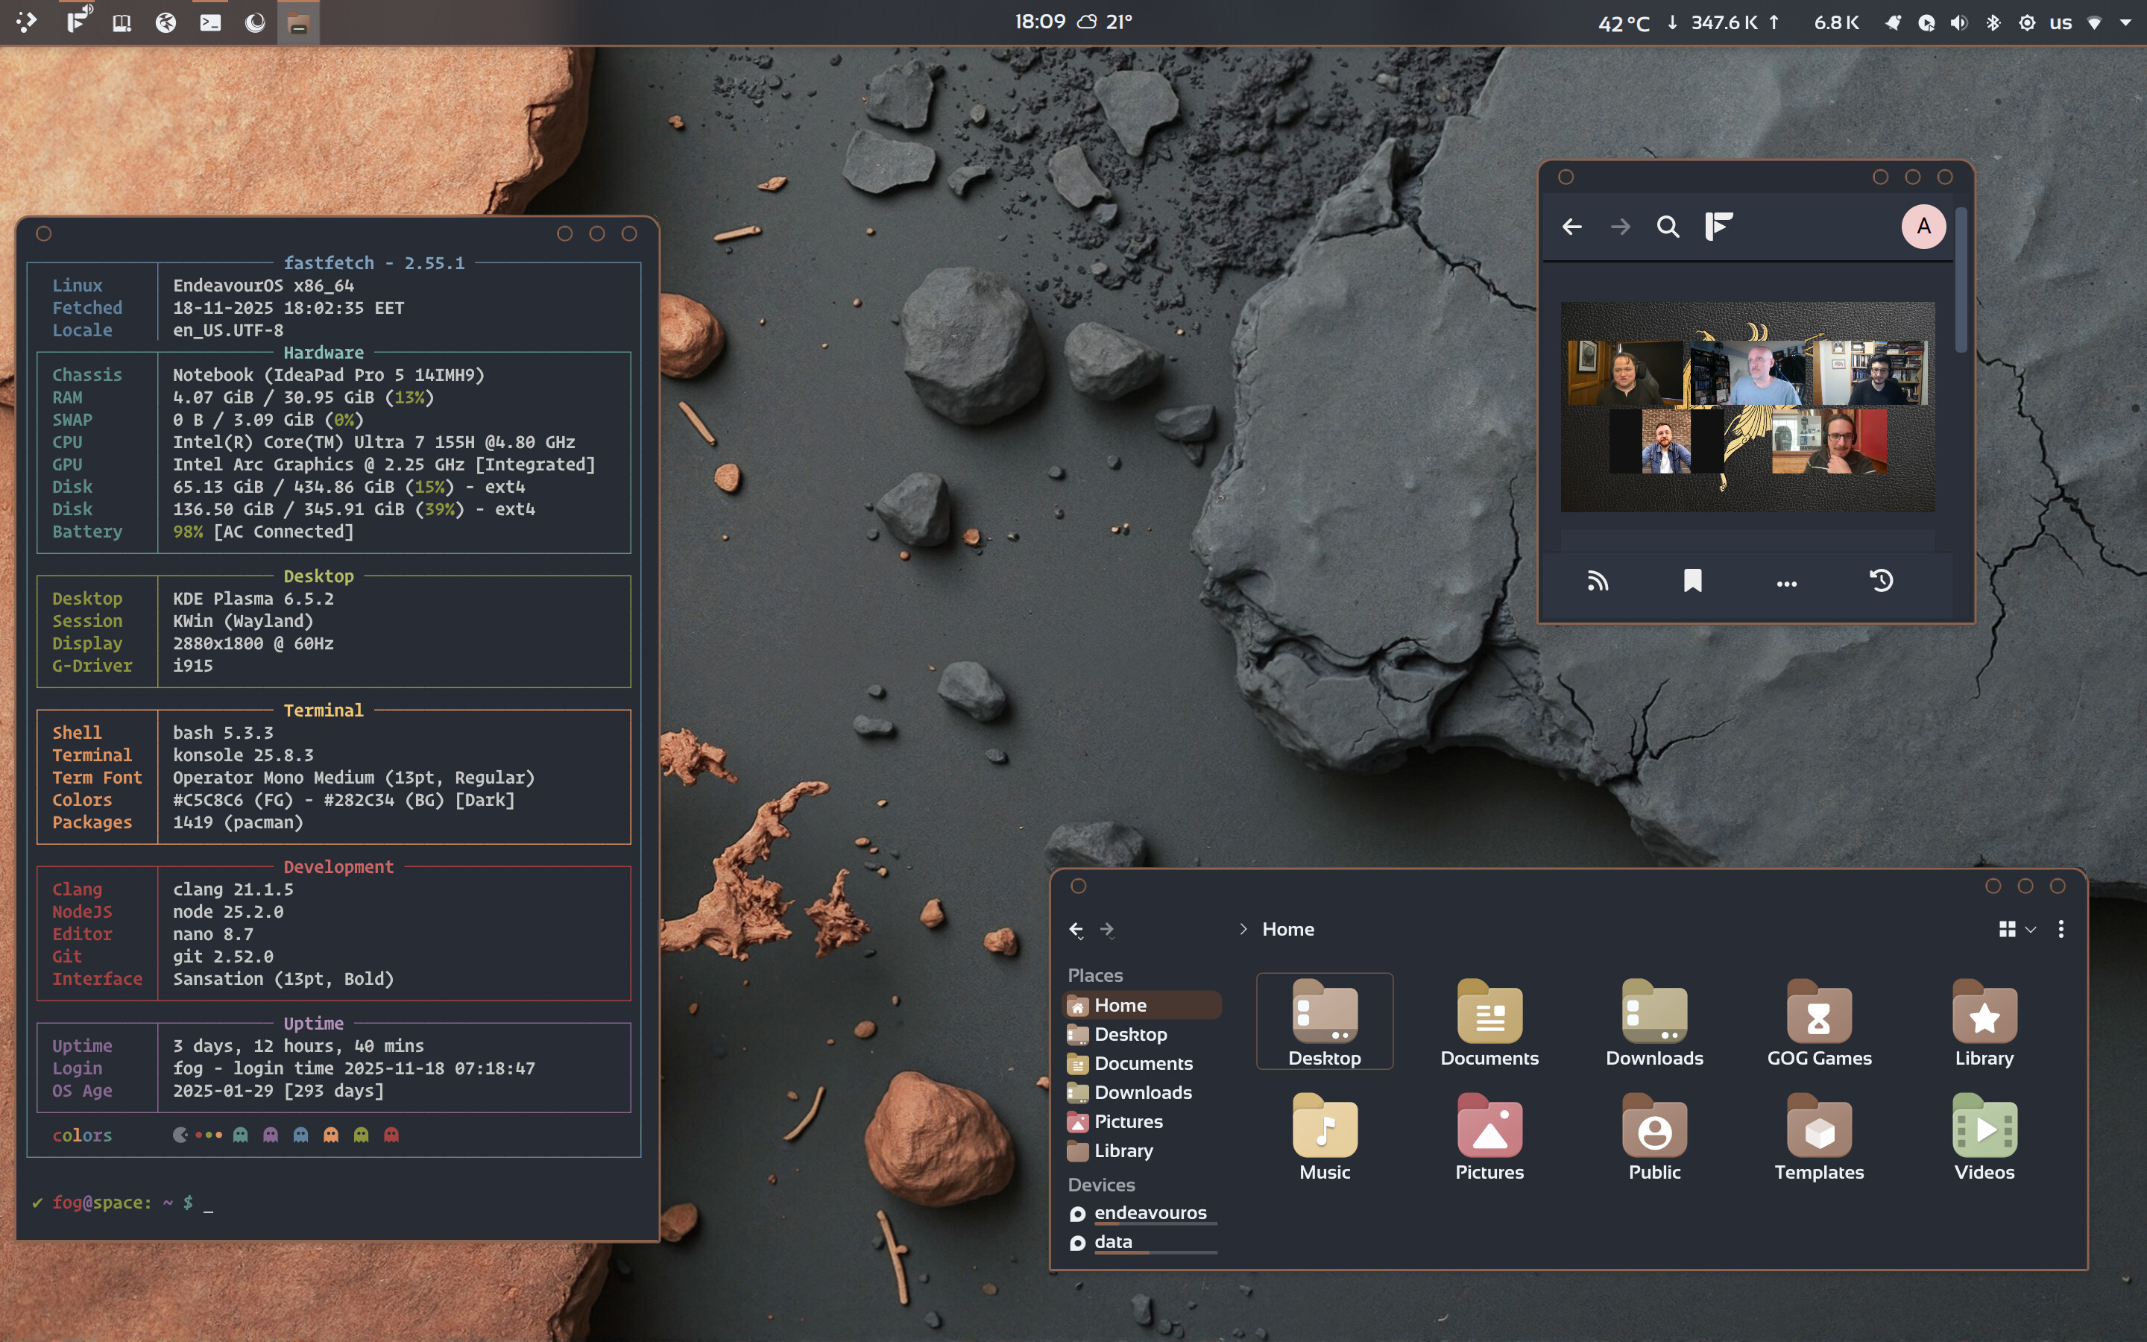
Task: Click the search magnifier in Floatplane toolbar
Action: (x=1668, y=227)
